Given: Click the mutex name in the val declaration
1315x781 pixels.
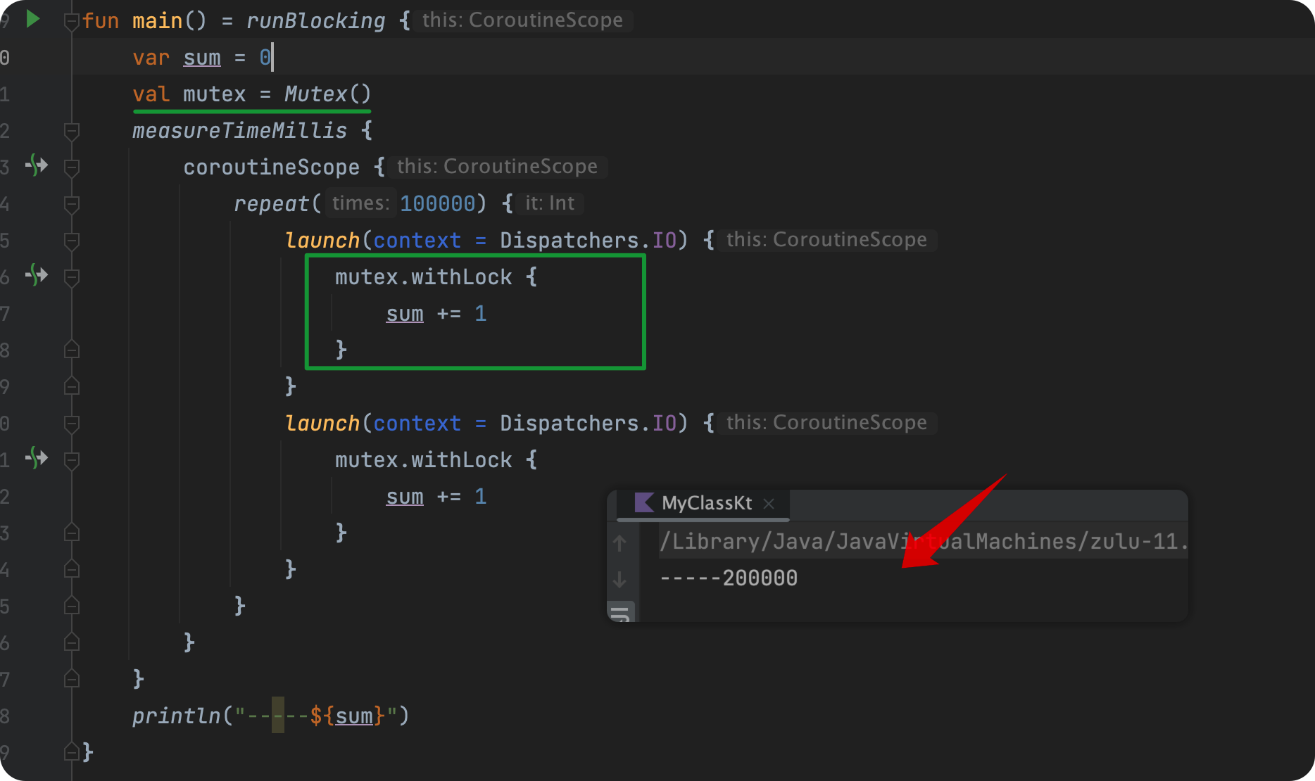Looking at the screenshot, I should click(x=215, y=94).
